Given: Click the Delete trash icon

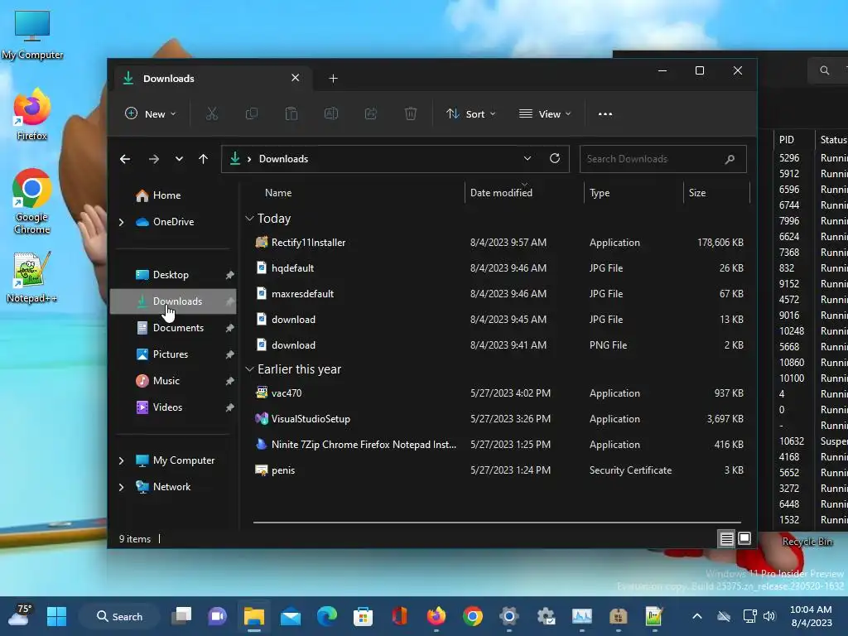Looking at the screenshot, I should click(x=411, y=113).
